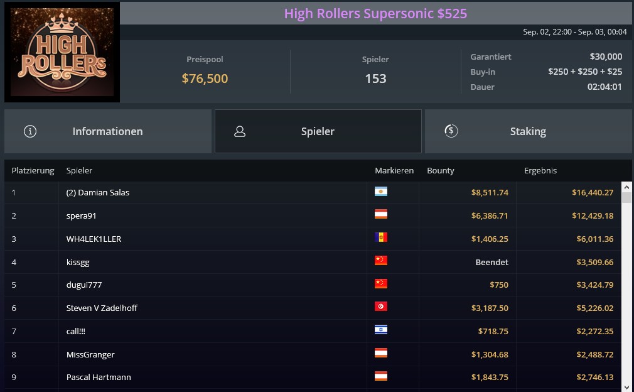Viewport: 634px width, 392px height.
Task: Click Austria flag beside spera91
Action: pos(381,214)
